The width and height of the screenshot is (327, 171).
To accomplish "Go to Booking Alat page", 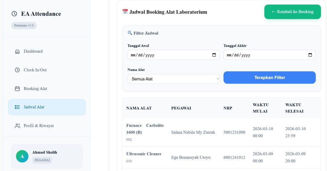I will tap(35, 89).
